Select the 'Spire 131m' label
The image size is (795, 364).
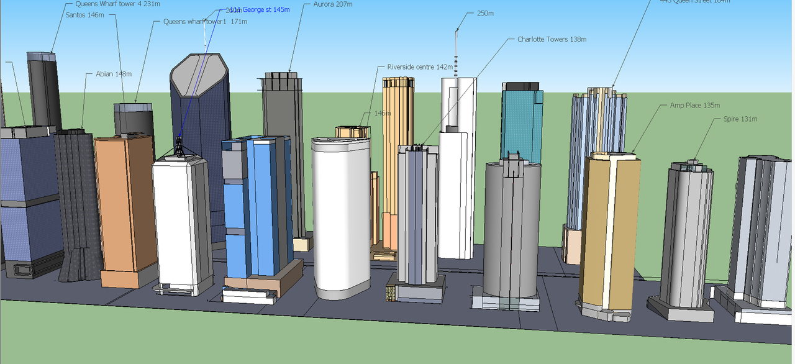740,119
